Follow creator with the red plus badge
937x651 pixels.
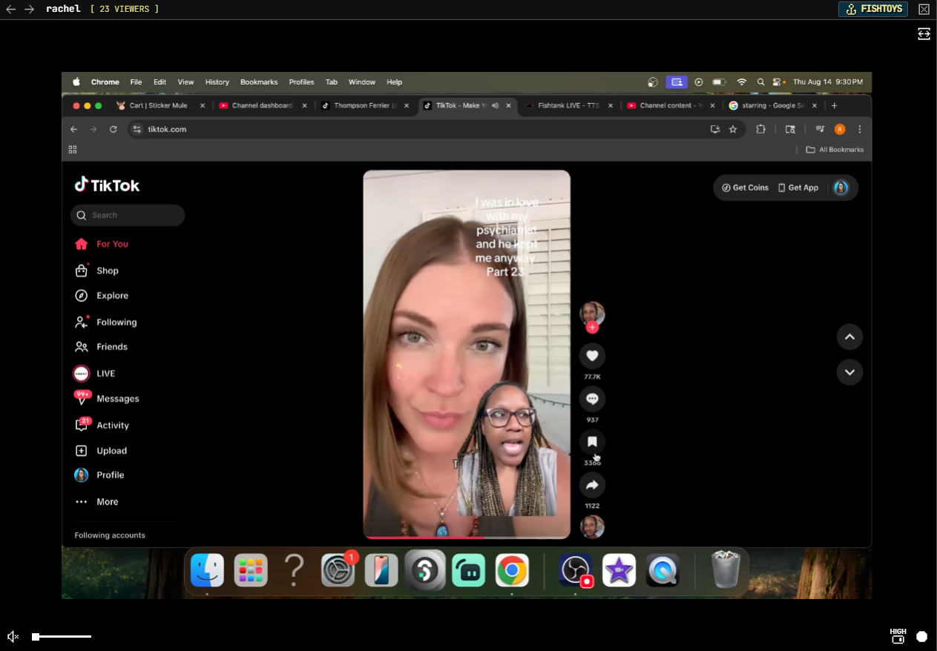click(592, 328)
